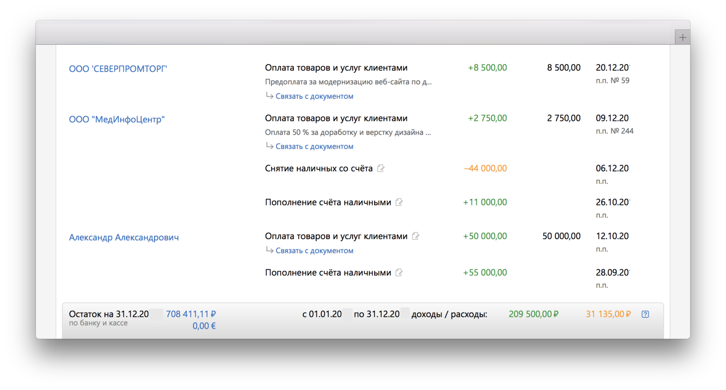
Task: Click payment order п.п. № 59
Action: click(x=612, y=80)
